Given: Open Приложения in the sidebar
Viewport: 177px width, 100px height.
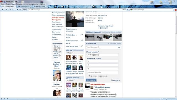Looking at the screenshot, I should pos(56,30).
